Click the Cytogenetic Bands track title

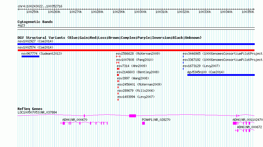tap(35, 22)
